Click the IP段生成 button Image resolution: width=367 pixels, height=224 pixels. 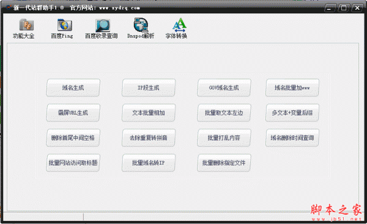(149, 88)
